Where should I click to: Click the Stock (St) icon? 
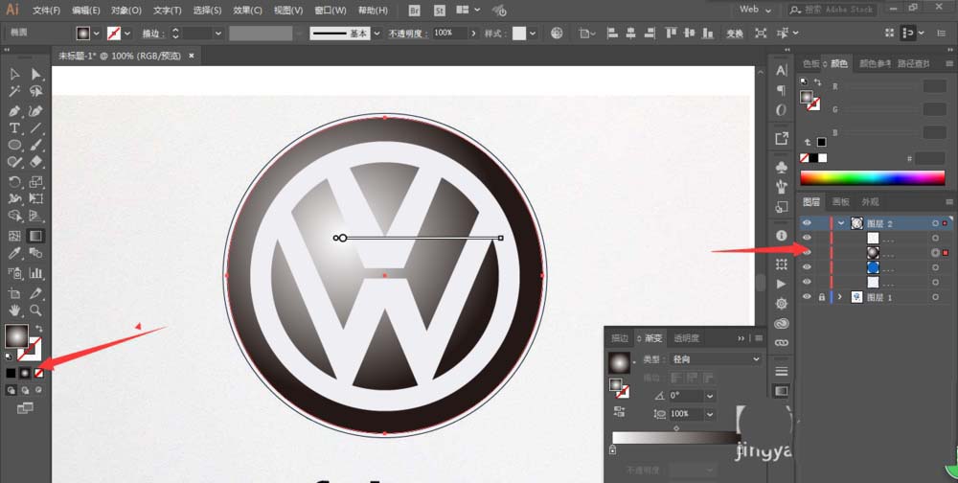[440, 11]
